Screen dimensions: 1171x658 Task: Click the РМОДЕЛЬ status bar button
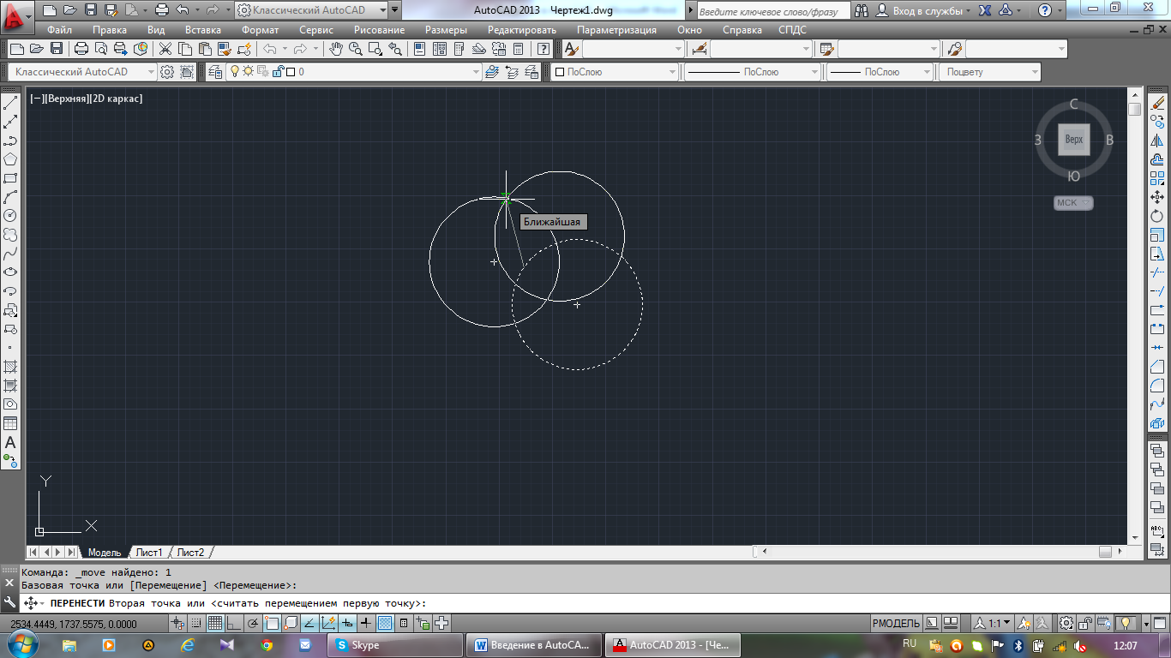point(896,623)
